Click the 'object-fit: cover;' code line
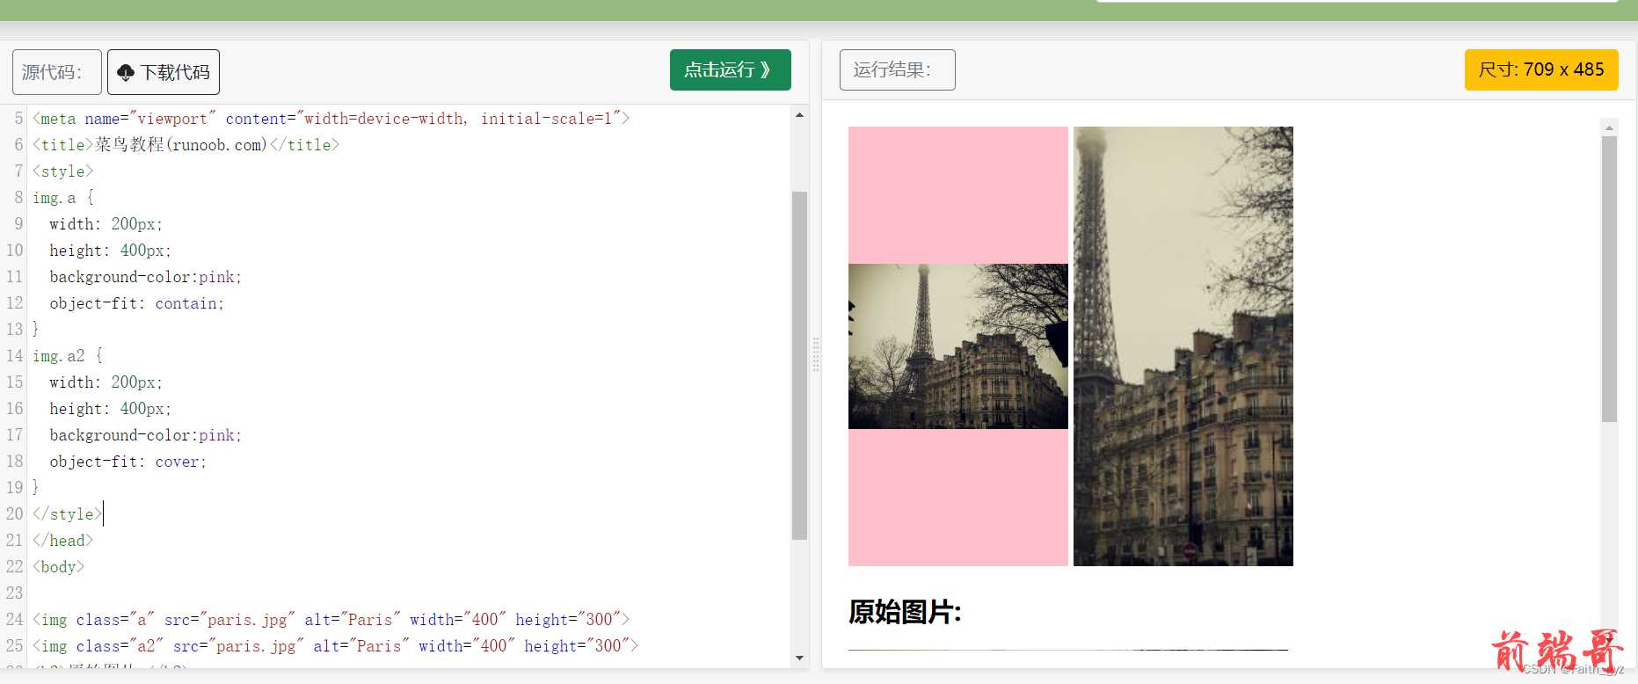1638x684 pixels. pos(128,462)
